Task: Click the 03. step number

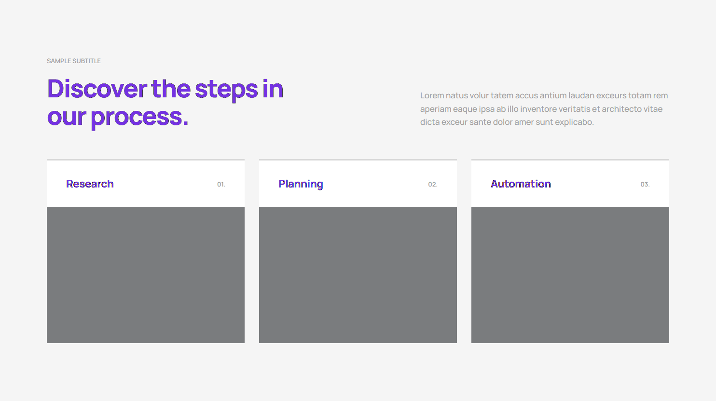Action: pos(645,185)
